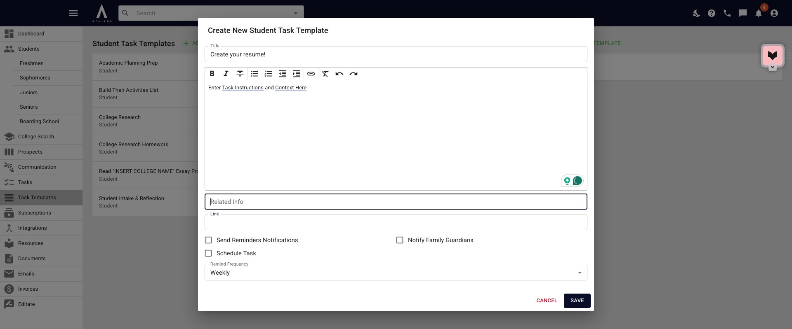
Task: Clear text formatting
Action: tap(325, 74)
